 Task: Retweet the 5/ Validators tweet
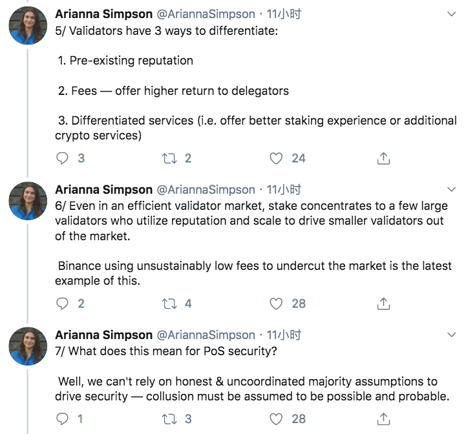pyautogui.click(x=169, y=158)
